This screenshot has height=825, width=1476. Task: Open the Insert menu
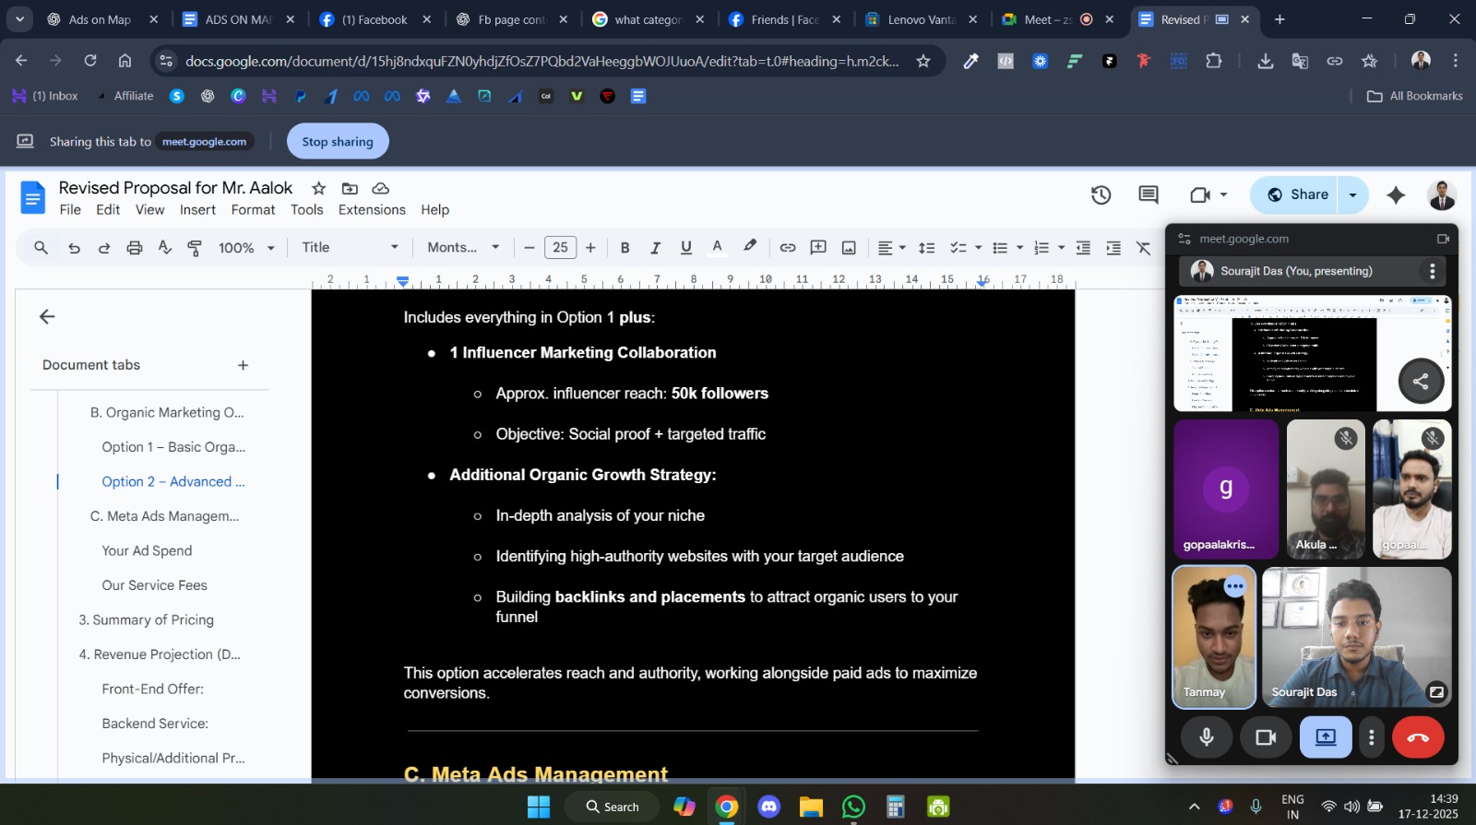197,210
